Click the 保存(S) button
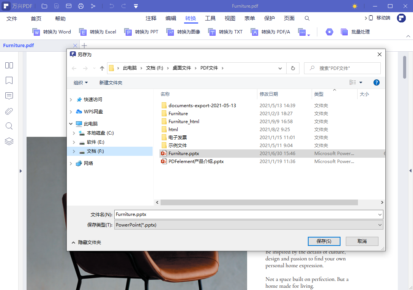 pyautogui.click(x=324, y=241)
